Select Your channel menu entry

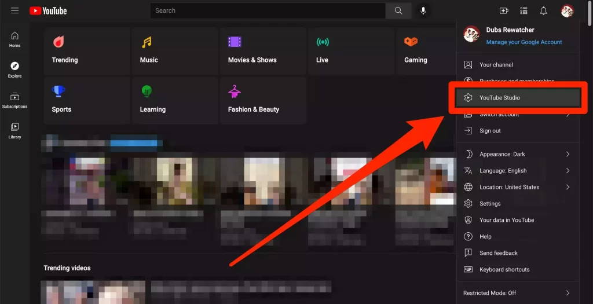tap(518, 65)
